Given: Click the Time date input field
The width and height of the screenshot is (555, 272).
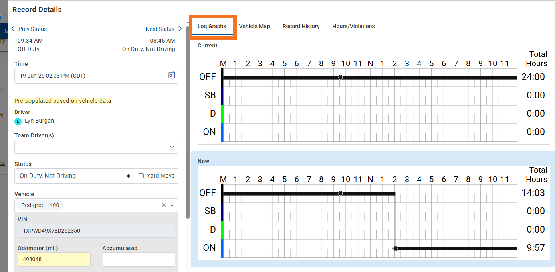Looking at the screenshot, I should [x=96, y=76].
